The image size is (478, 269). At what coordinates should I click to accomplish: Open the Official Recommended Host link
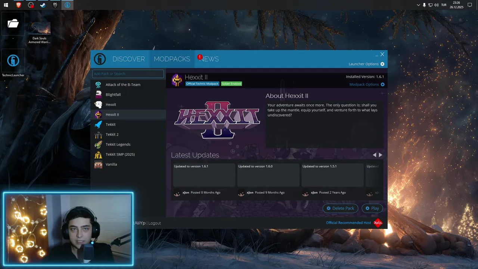pos(348,223)
